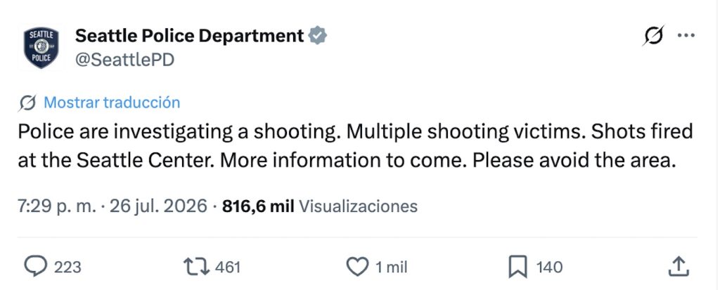The image size is (720, 290).
Task: View the 816,6 mil Visualizaciones stat
Action: 320,206
